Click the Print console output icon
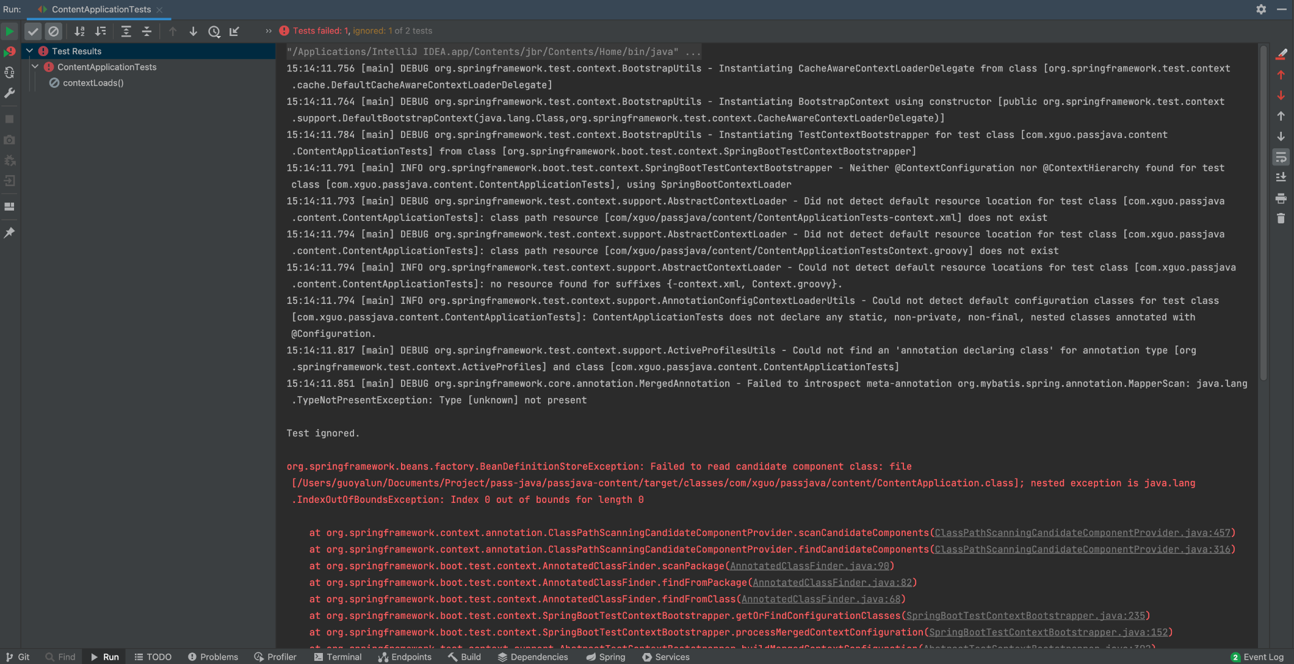This screenshot has width=1294, height=664. click(1281, 198)
